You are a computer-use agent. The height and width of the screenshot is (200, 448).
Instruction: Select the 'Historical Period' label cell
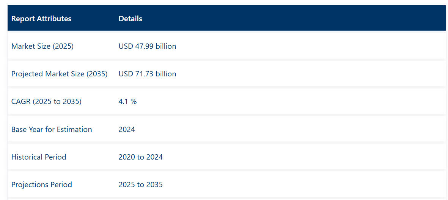(x=39, y=157)
